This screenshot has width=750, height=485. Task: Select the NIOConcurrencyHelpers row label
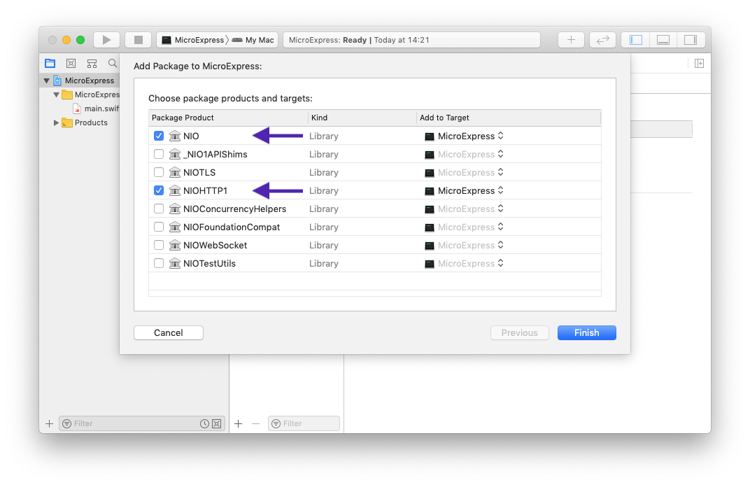234,209
